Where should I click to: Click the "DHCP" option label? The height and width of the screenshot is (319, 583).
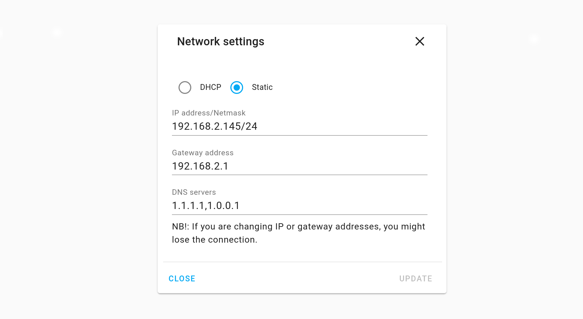click(210, 87)
